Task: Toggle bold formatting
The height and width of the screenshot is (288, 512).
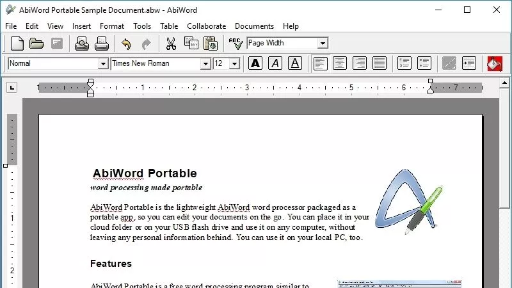Action: pyautogui.click(x=255, y=63)
